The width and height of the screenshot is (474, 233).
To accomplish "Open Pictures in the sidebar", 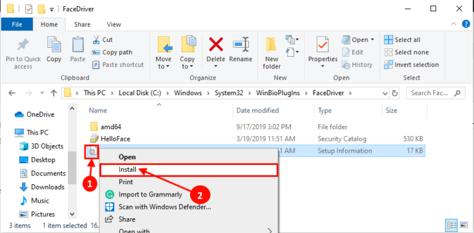I will point(38,214).
